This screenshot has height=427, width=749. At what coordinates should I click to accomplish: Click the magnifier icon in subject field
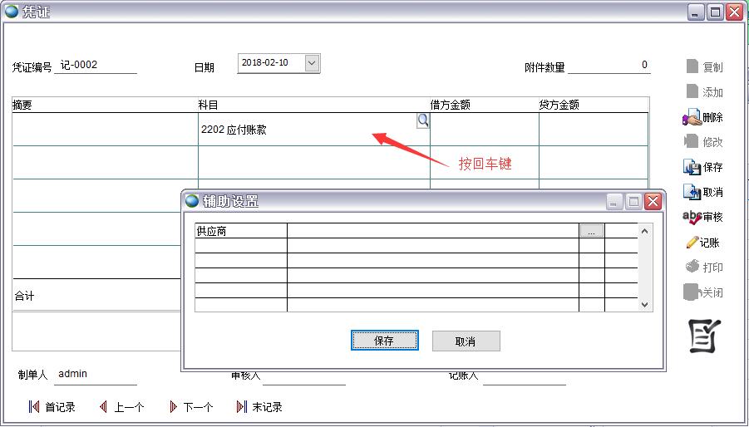click(422, 120)
